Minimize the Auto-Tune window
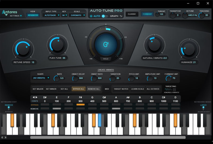This screenshot has width=213, height=144. tap(188, 3)
